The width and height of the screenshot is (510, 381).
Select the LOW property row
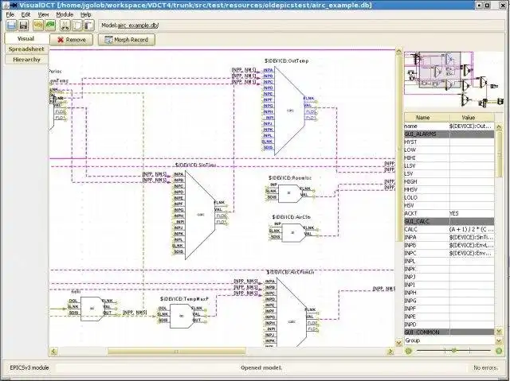(x=449, y=150)
